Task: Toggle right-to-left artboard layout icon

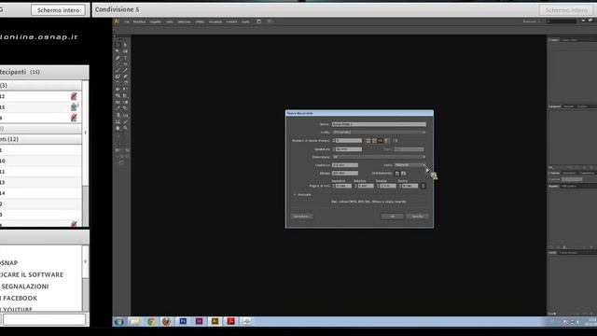Action: [396, 141]
